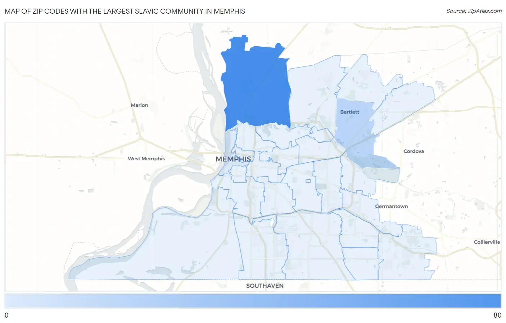Click the map title heading

coord(125,11)
